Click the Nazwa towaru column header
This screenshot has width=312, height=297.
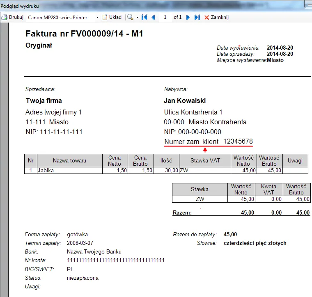point(69,160)
